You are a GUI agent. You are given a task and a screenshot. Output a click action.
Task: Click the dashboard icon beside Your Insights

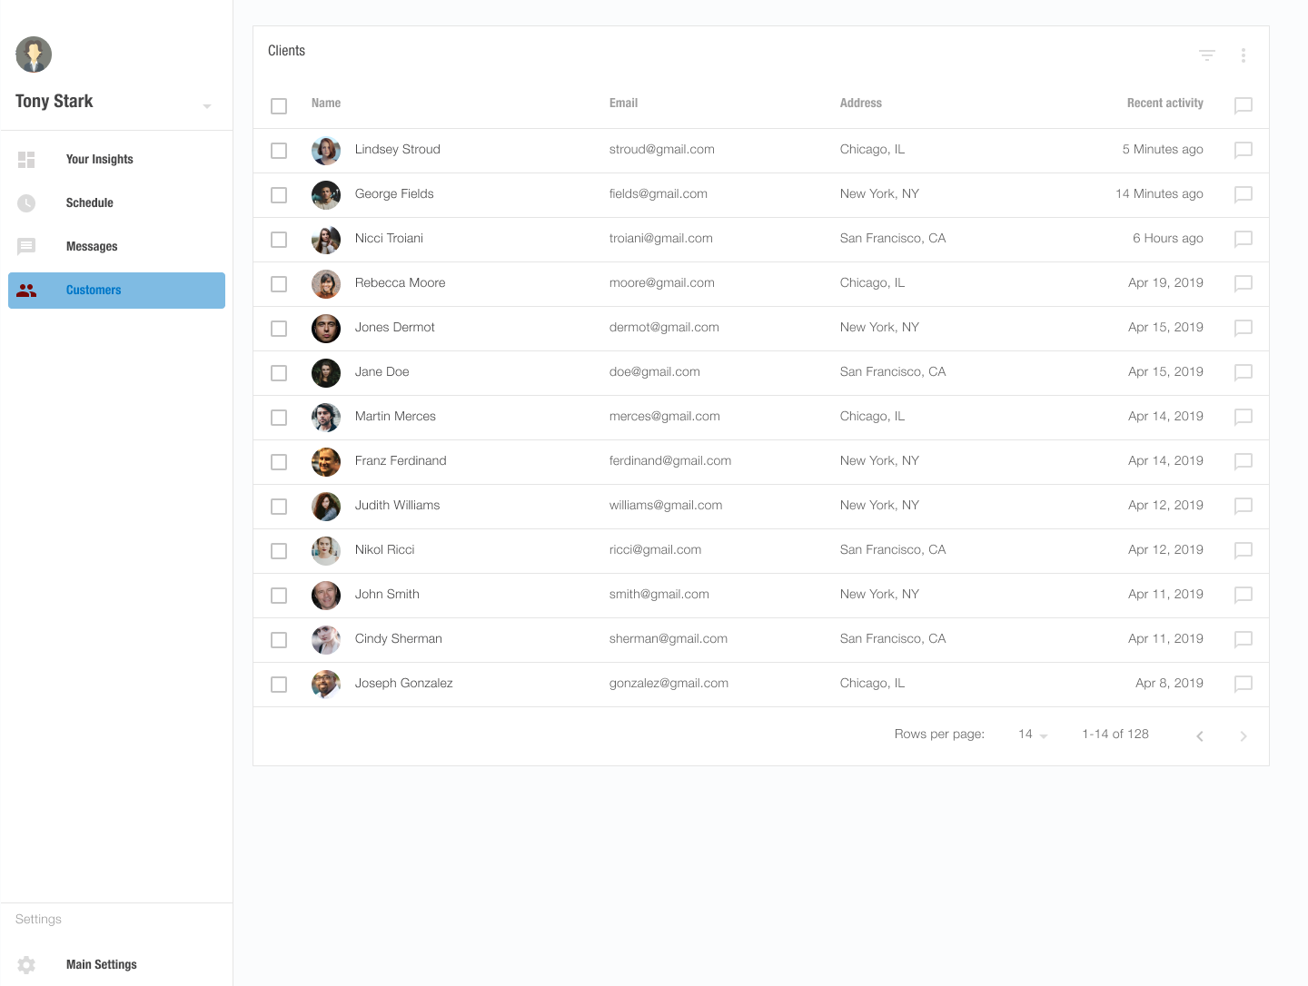click(x=26, y=160)
